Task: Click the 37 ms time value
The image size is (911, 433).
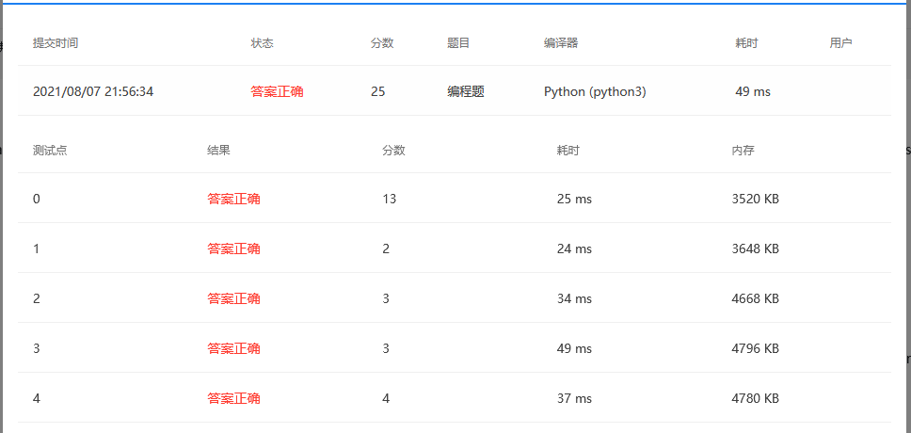Action: [574, 399]
